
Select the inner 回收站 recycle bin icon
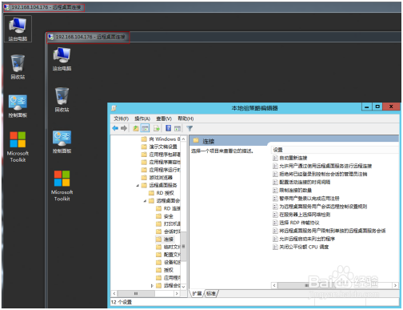point(62,99)
